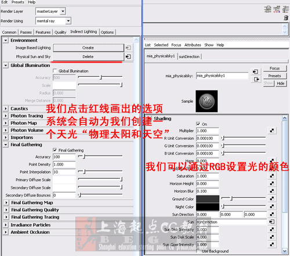Switch to the Quality tab
Image resolution: width=290 pixels, height=256 pixels.
point(60,32)
